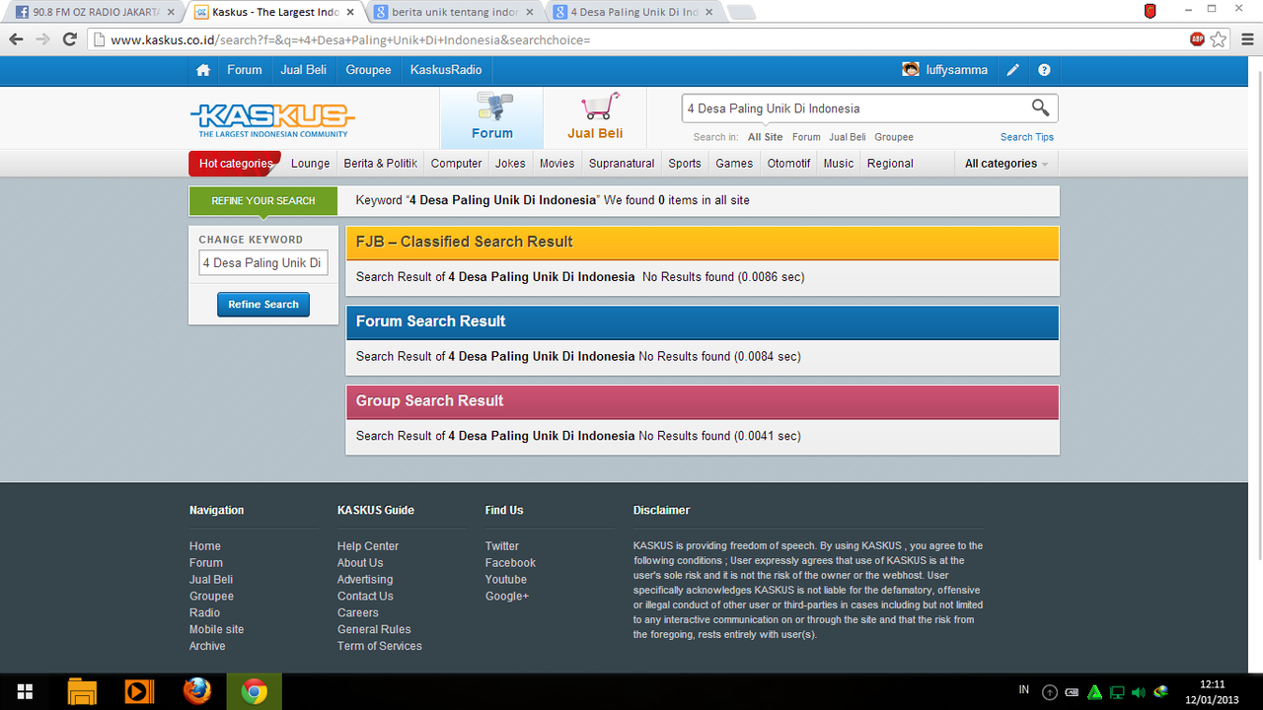Open the network tray icon

coord(1117,692)
